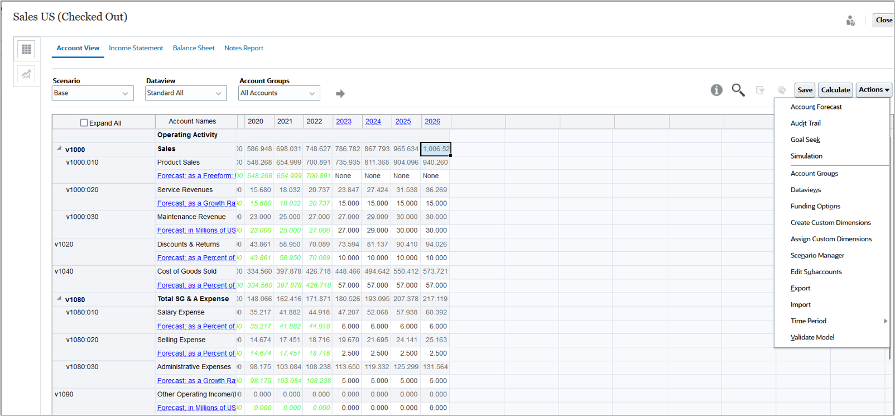Open Forecast in Millions link under Other Operating Income
The image size is (895, 416).
tap(196, 408)
